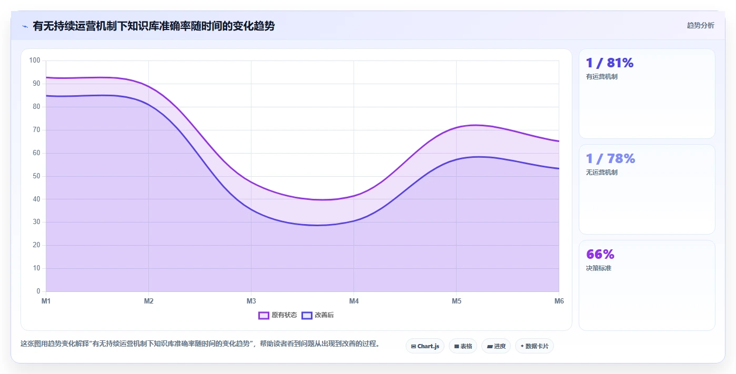Image resolution: width=736 pixels, height=374 pixels.
Task: Toggle the 原有状态 legend item
Action: (x=278, y=315)
